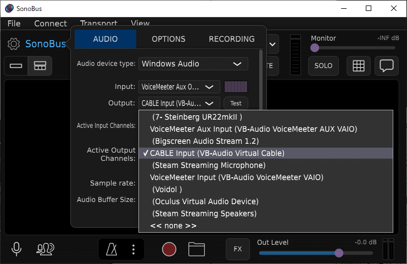The width and height of the screenshot is (407, 264).
Task: Toggle the microphone mute icon
Action: click(x=16, y=249)
